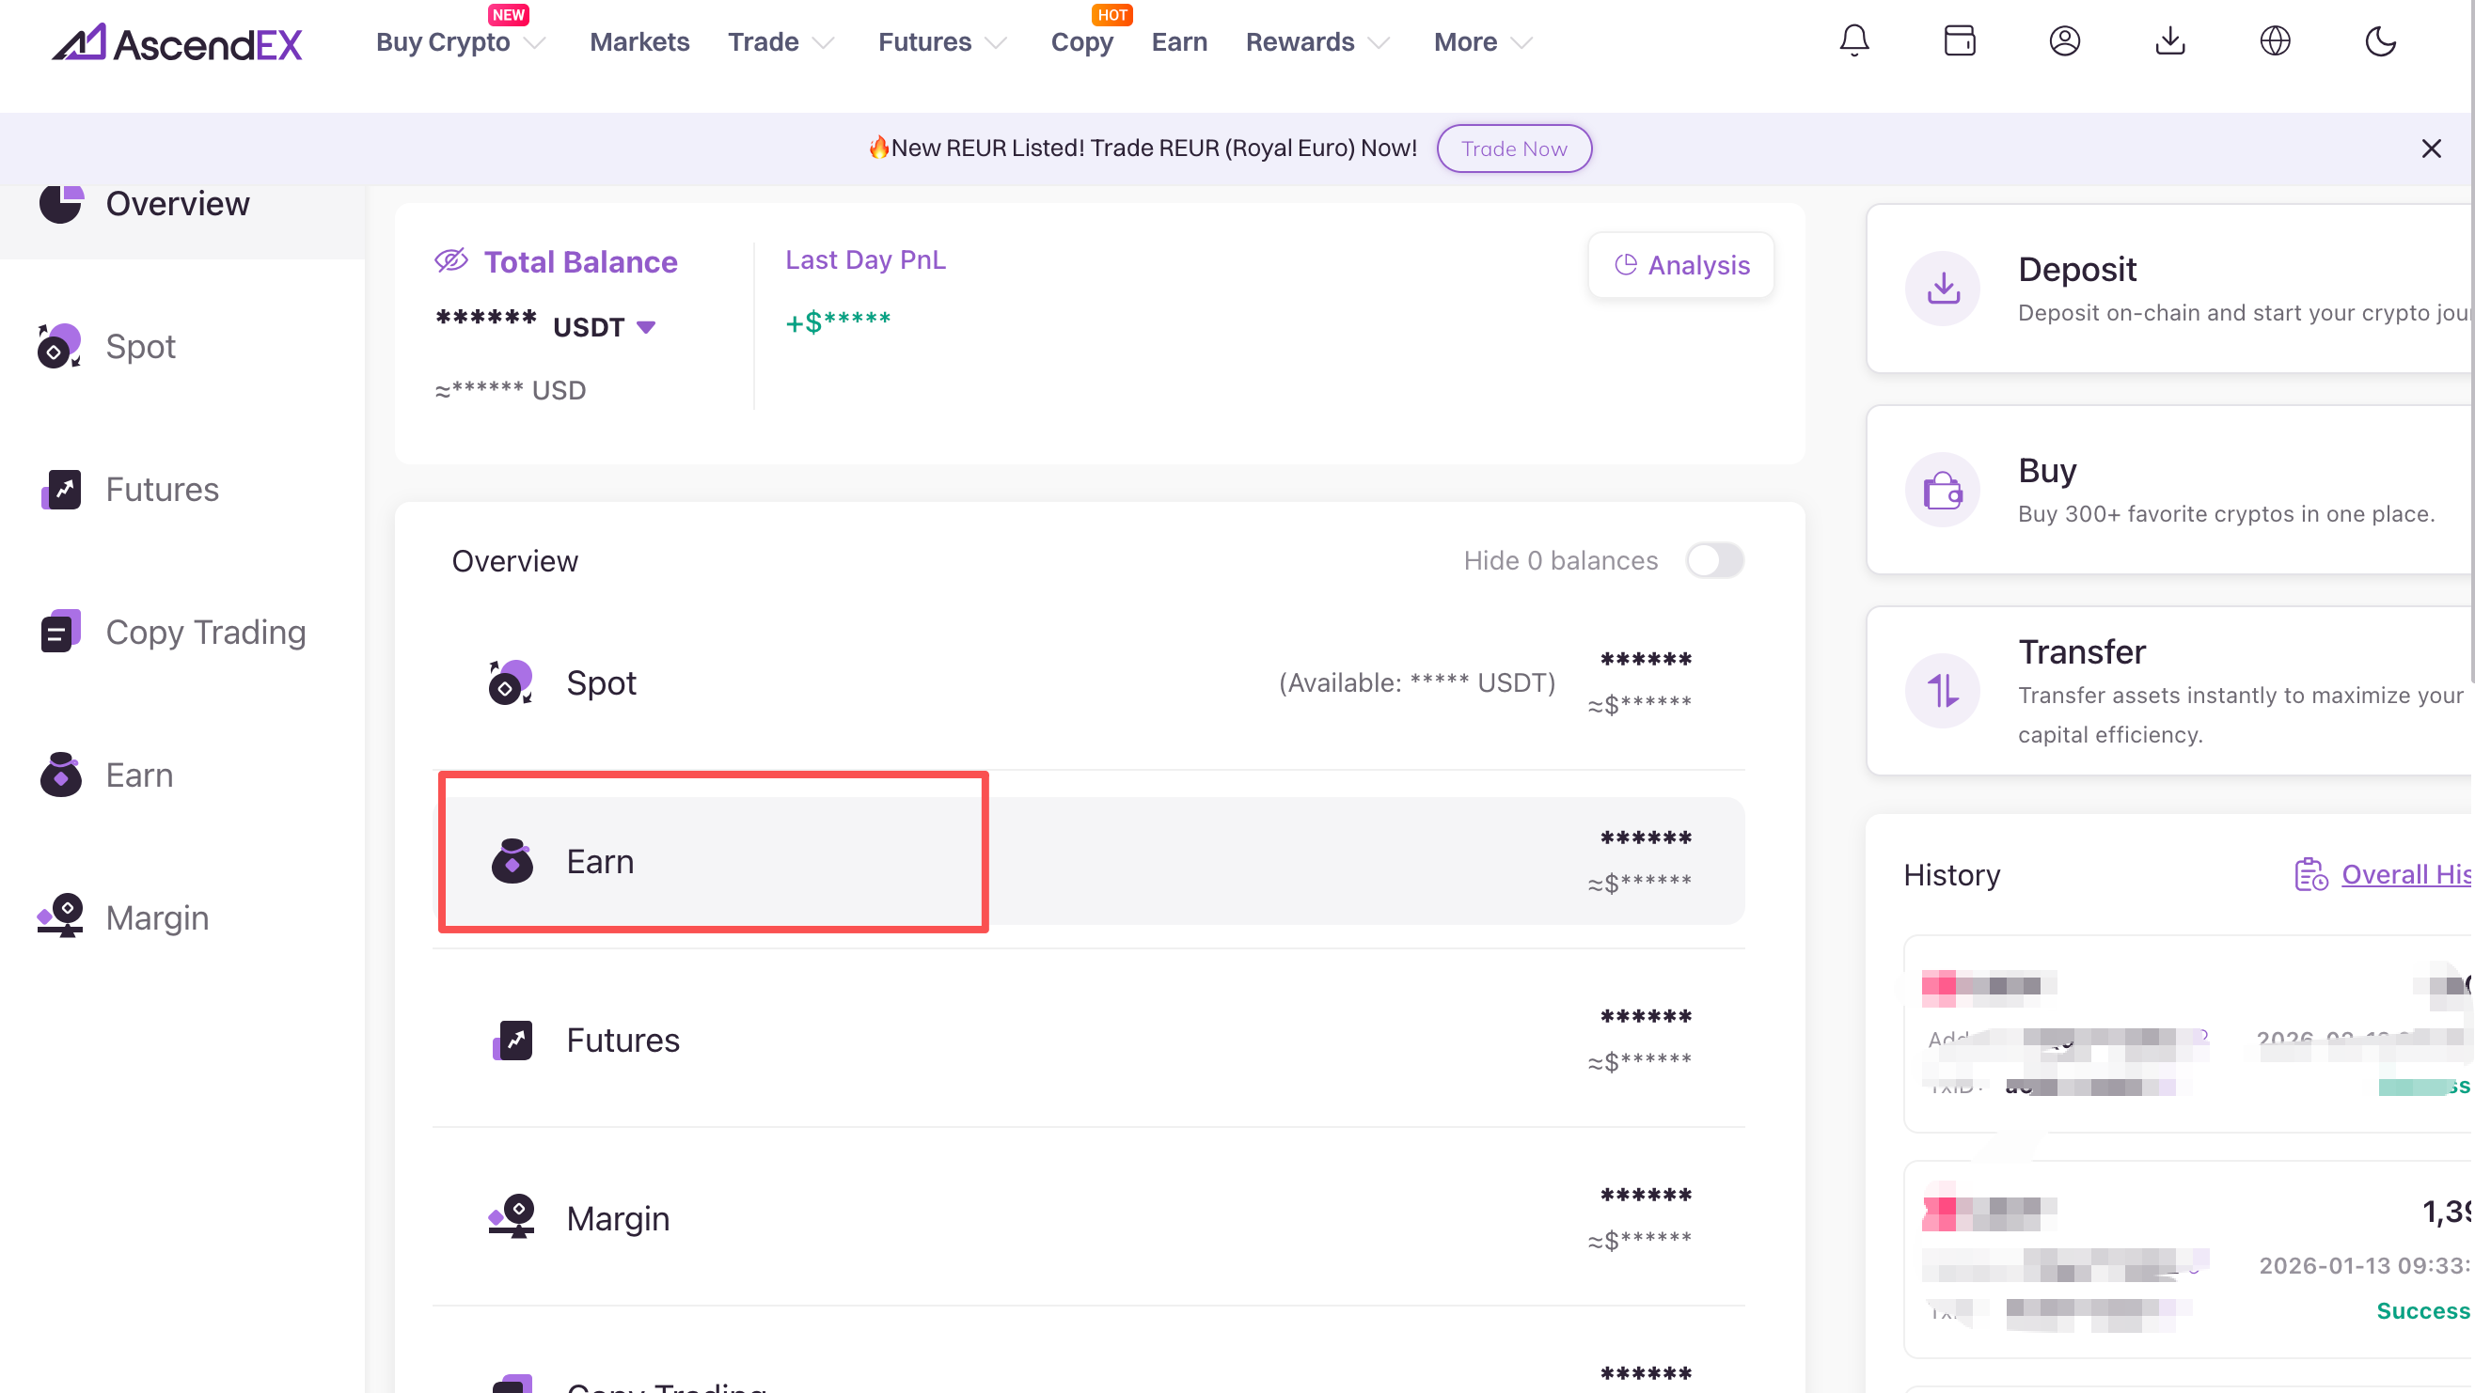Click the Transfer arrows icon
The image size is (2475, 1393).
click(1942, 691)
